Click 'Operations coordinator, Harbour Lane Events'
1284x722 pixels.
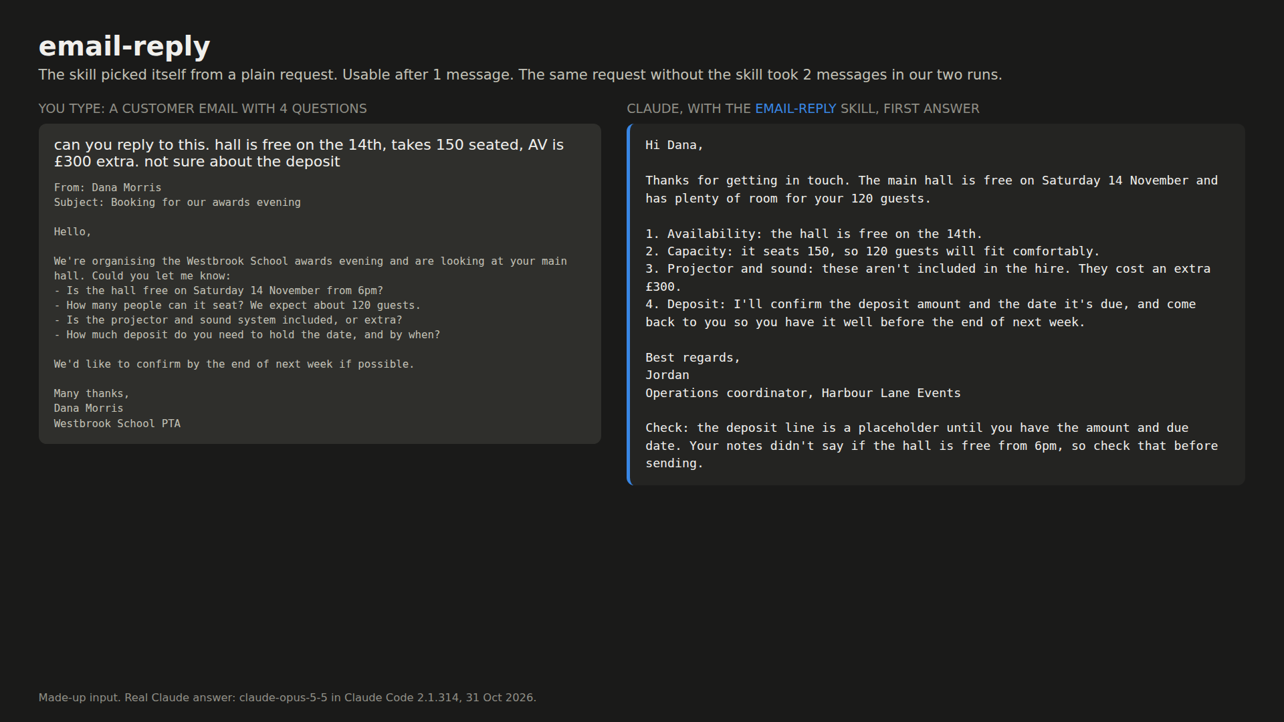[803, 393]
